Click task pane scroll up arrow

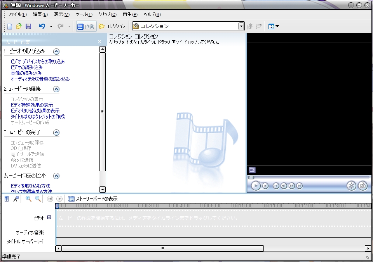(x=103, y=49)
